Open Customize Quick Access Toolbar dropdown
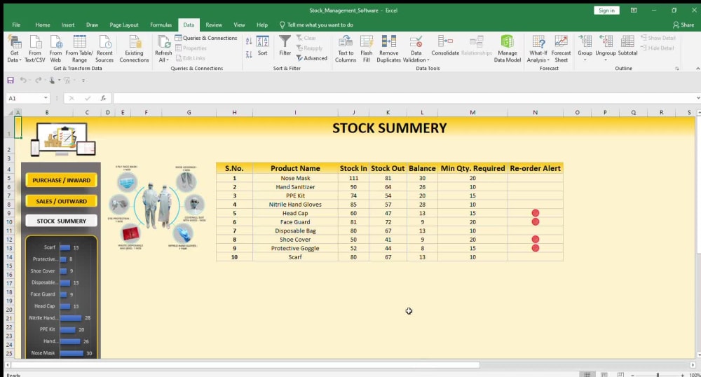The width and height of the screenshot is (701, 377). 83,81
